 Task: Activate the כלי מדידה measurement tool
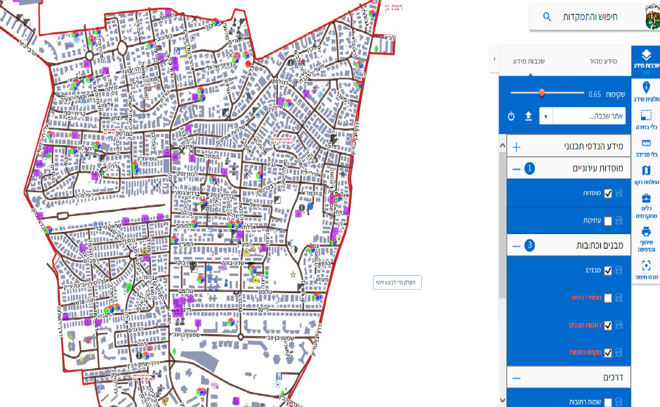(646, 147)
